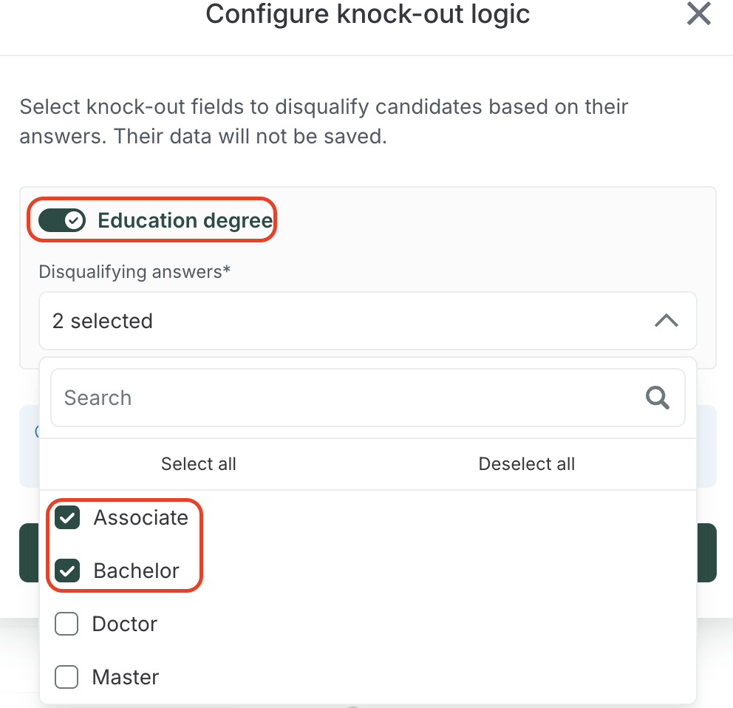The width and height of the screenshot is (733, 708).
Task: Click Select all
Action: [198, 464]
